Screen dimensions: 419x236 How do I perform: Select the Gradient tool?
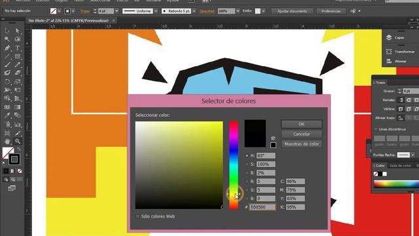pos(18,107)
